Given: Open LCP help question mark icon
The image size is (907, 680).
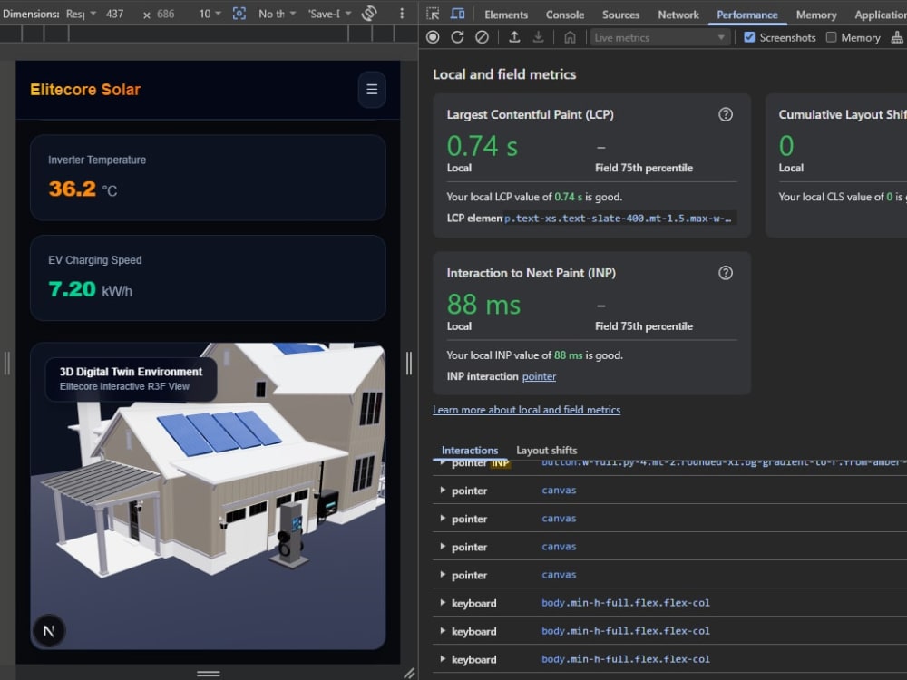Looking at the screenshot, I should pyautogui.click(x=726, y=114).
